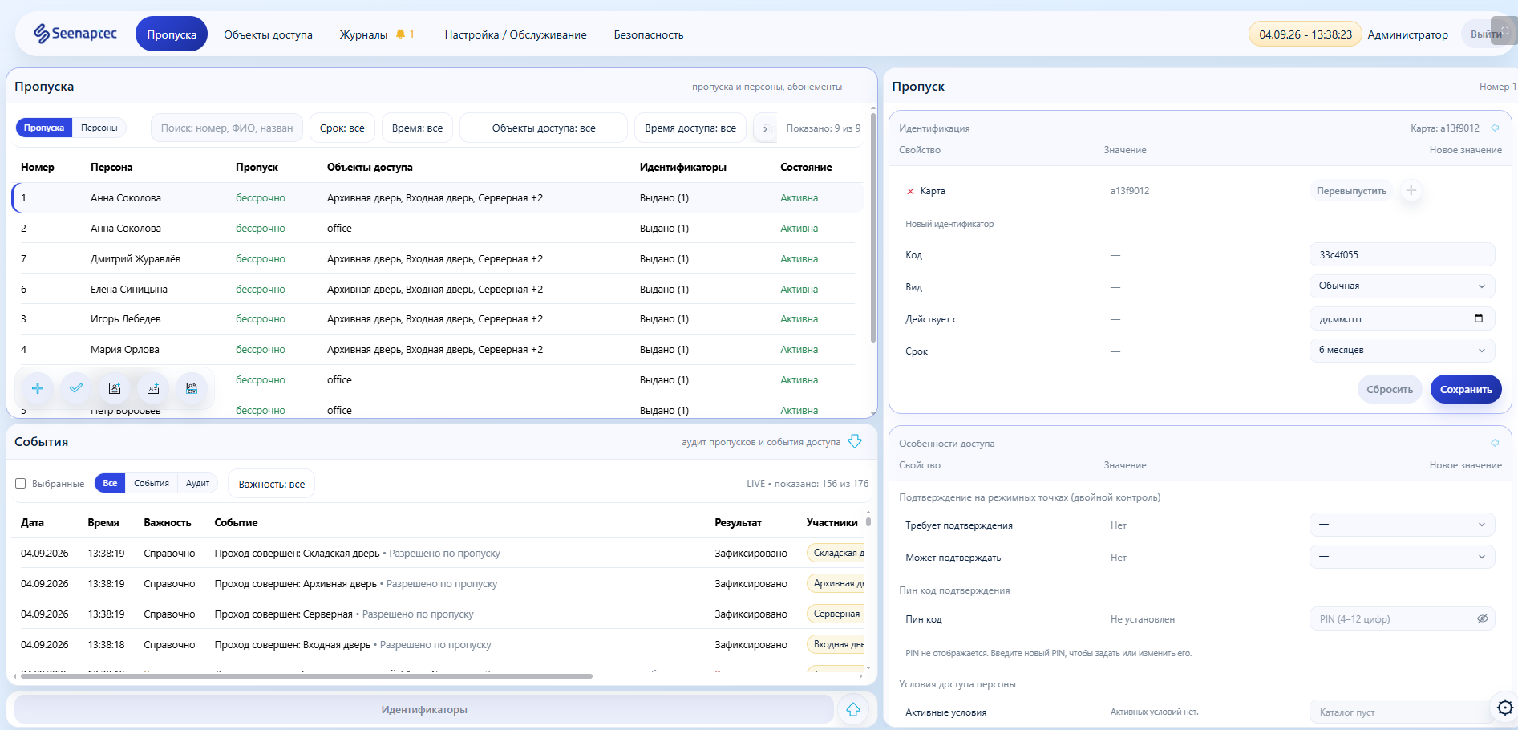Click blue arrow icon in Особенности доступа header
The width and height of the screenshot is (1518, 730).
[1495, 443]
